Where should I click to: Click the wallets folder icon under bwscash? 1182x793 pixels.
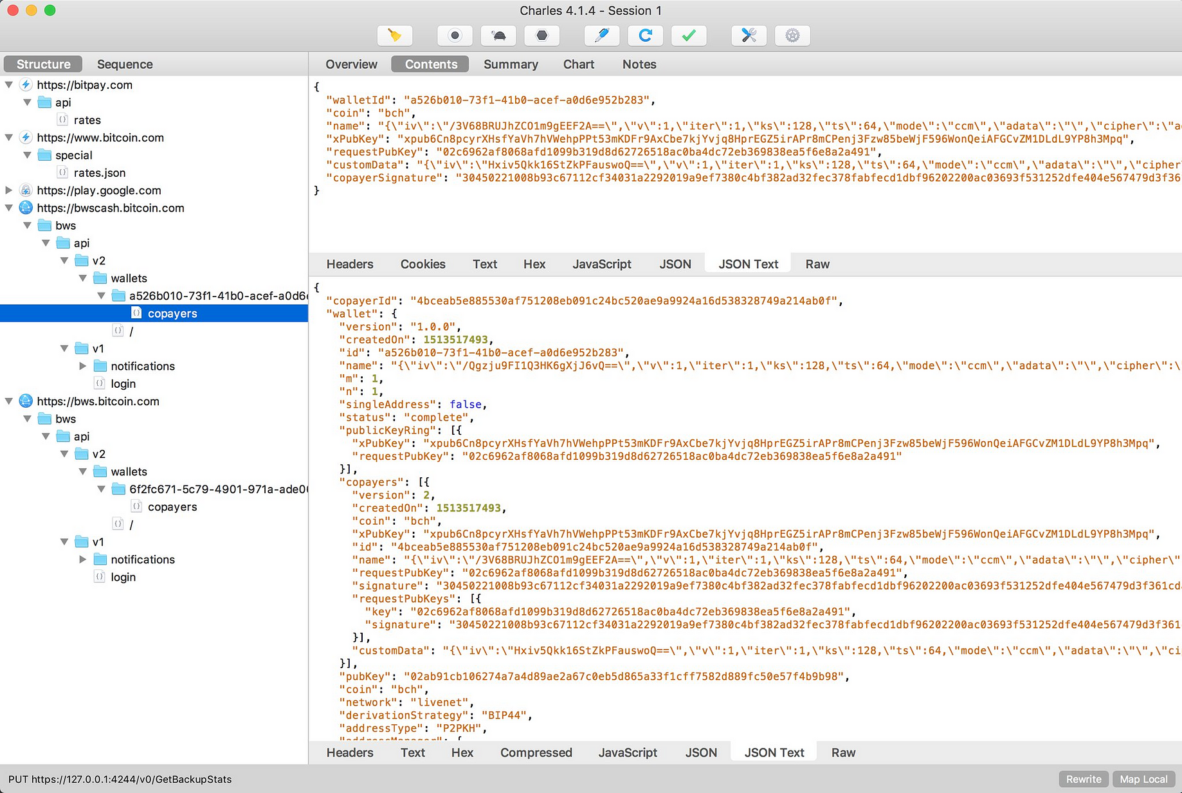tap(100, 278)
